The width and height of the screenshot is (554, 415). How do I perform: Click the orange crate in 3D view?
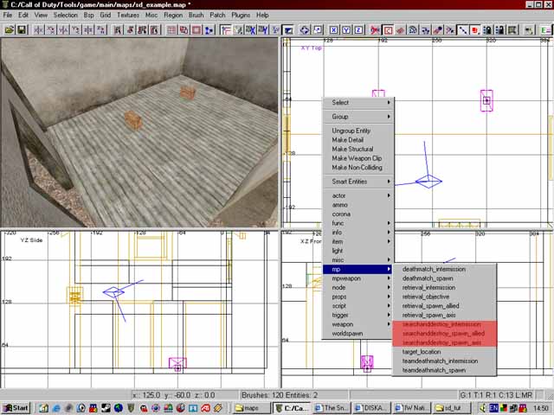(x=132, y=119)
